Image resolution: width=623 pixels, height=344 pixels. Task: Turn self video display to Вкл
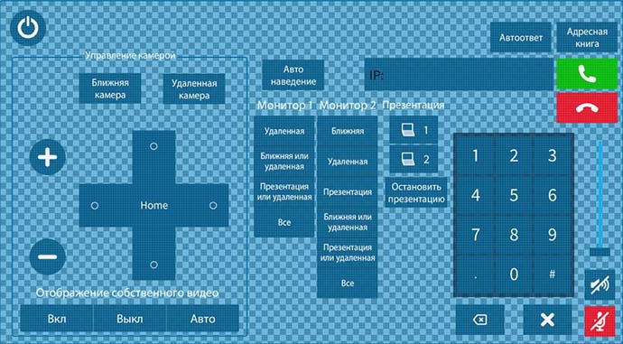(x=56, y=319)
